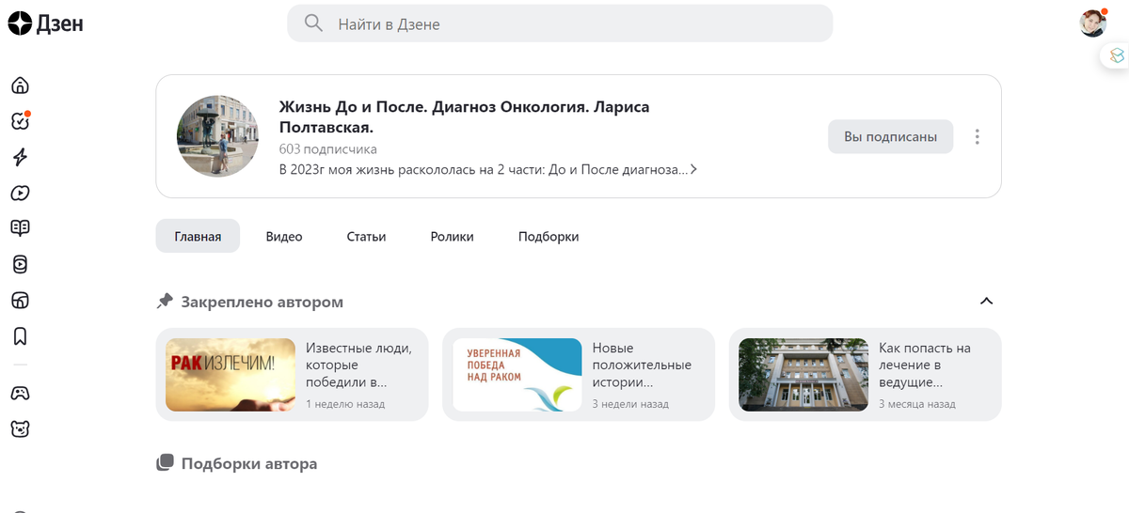Image resolution: width=1129 pixels, height=513 pixels.
Task: Switch to the Статьи tab
Action: pyautogui.click(x=366, y=237)
